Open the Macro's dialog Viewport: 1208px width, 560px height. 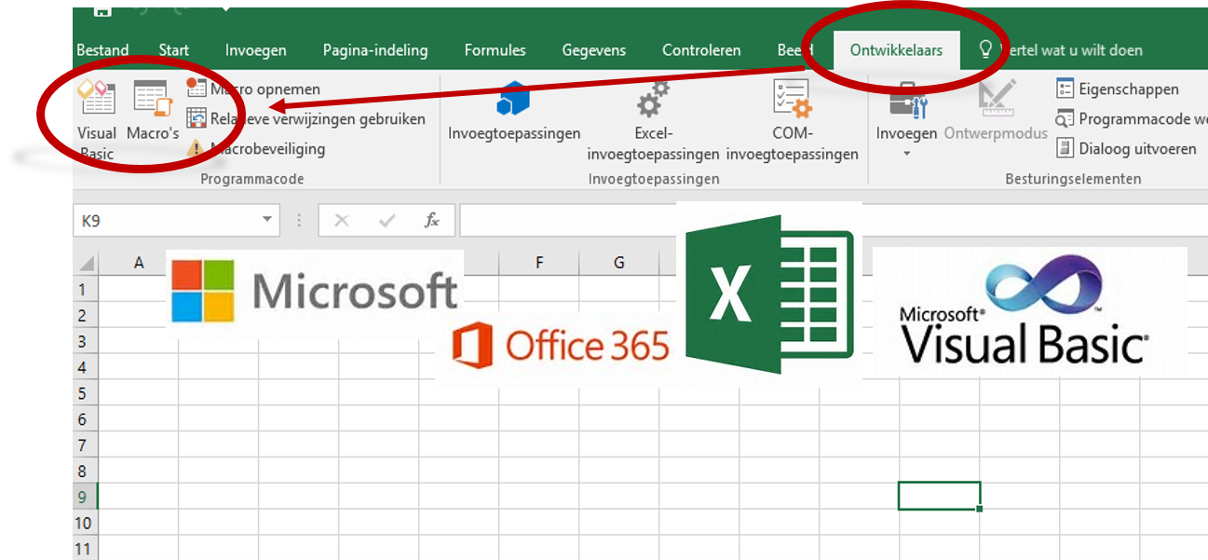coord(153,111)
